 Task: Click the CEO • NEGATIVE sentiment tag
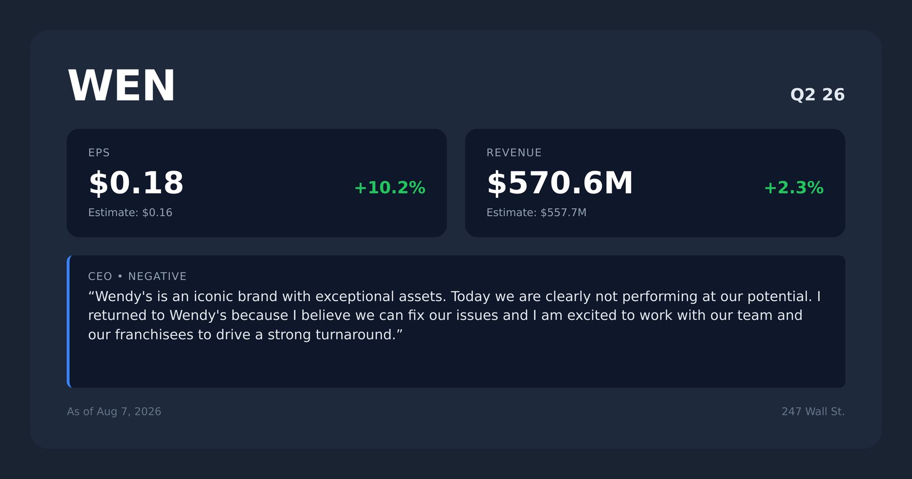(137, 277)
